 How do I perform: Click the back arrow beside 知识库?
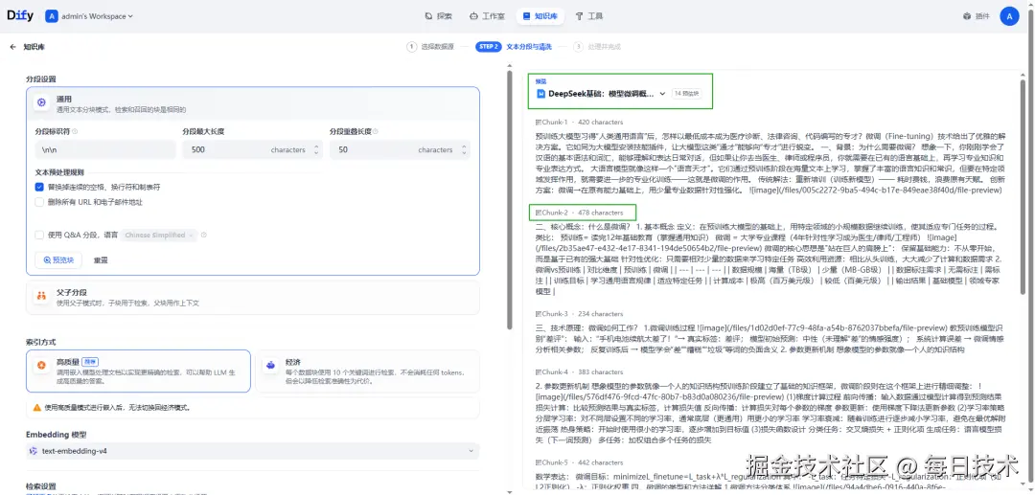[12, 47]
